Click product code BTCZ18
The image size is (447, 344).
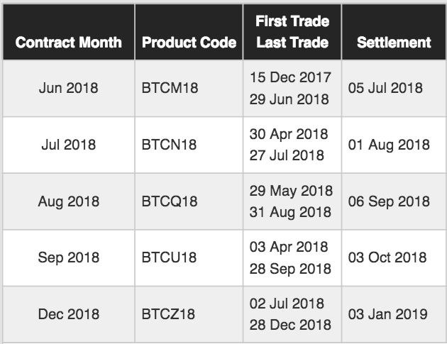[168, 314]
